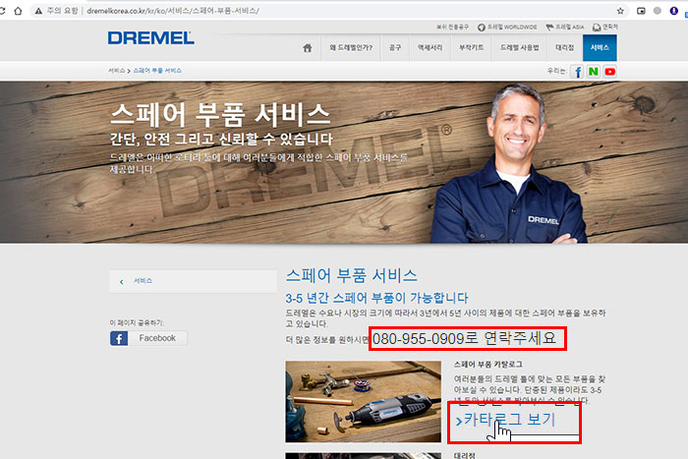Image resolution: width=688 pixels, height=459 pixels.
Task: Open the 공구 menu item
Action: (395, 48)
